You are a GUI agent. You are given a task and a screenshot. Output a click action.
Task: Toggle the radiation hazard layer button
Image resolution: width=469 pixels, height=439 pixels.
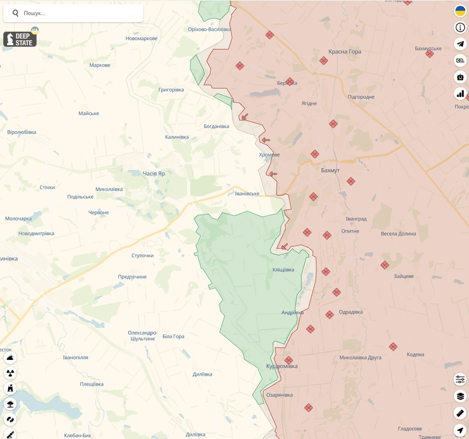click(x=10, y=373)
